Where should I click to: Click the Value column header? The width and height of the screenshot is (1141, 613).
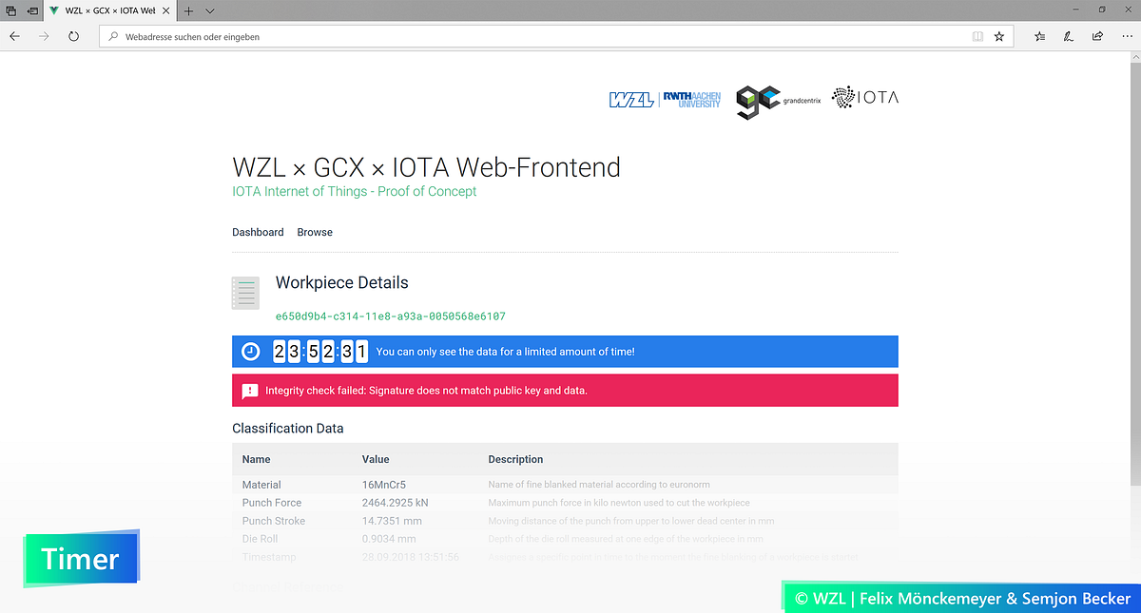(376, 459)
